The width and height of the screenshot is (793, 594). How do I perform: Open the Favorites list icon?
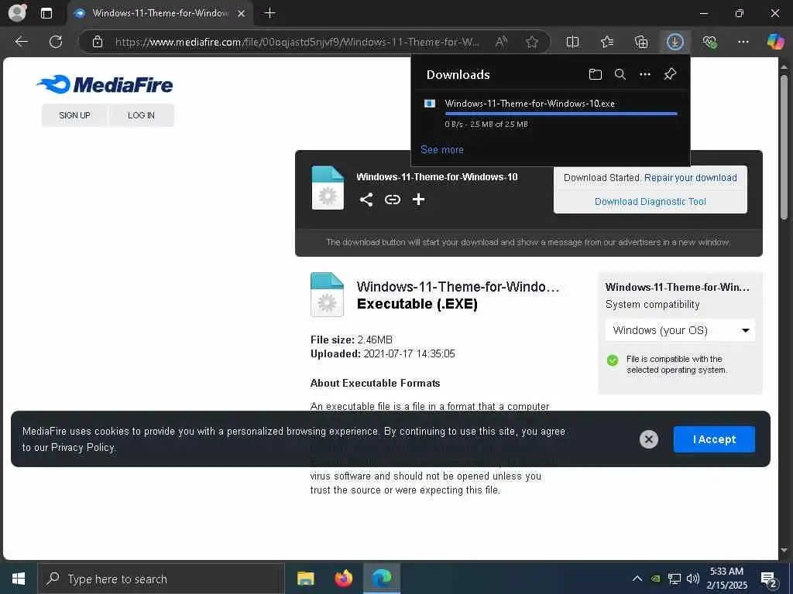coord(607,42)
